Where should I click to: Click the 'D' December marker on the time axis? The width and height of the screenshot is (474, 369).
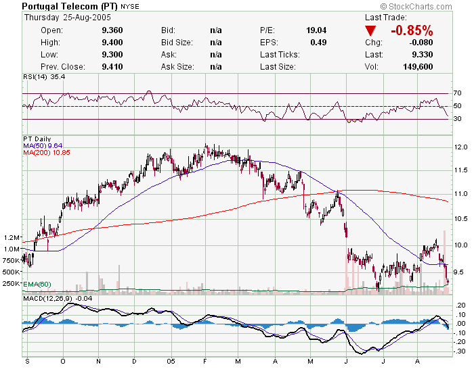pyautogui.click(x=134, y=362)
